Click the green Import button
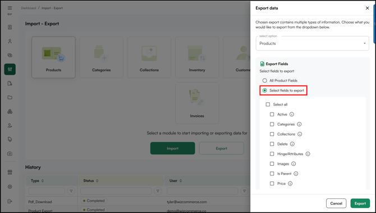The image size is (376, 213). 173,148
